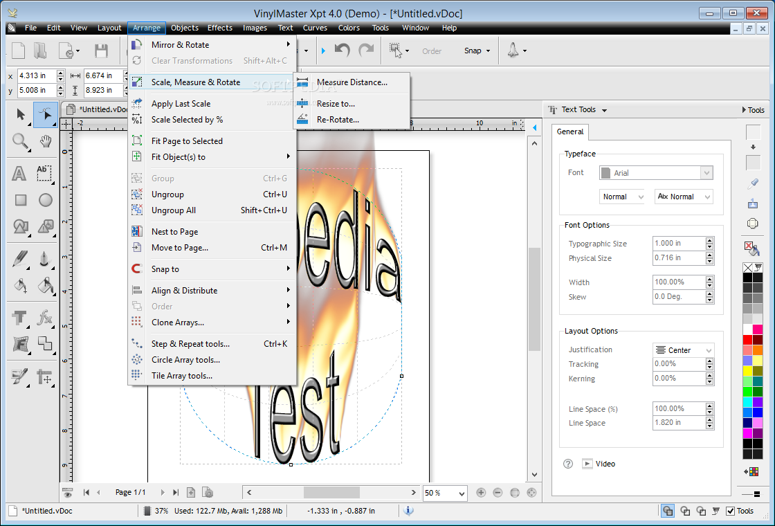Click the eyedropper icon in right strip
This screenshot has width=775, height=526.
coord(753,183)
